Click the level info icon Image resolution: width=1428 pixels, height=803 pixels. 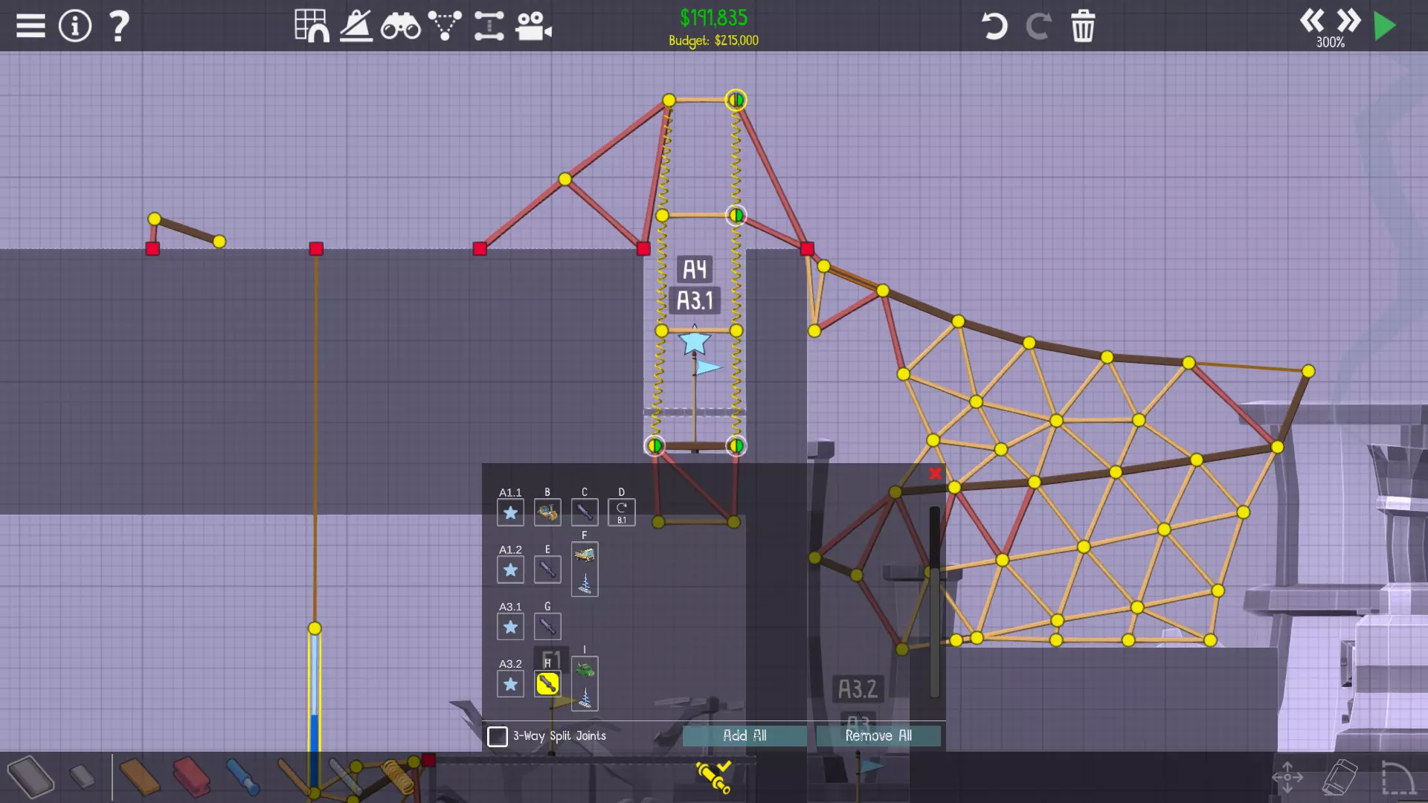click(74, 26)
